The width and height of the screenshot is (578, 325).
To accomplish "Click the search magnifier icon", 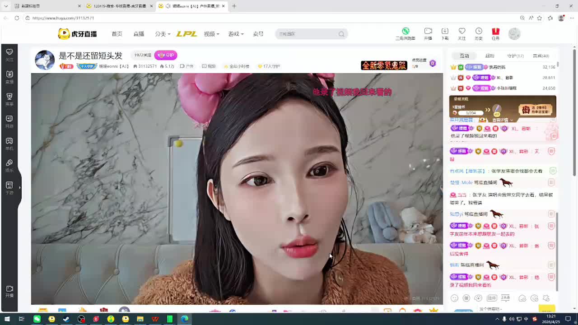I will (x=341, y=34).
